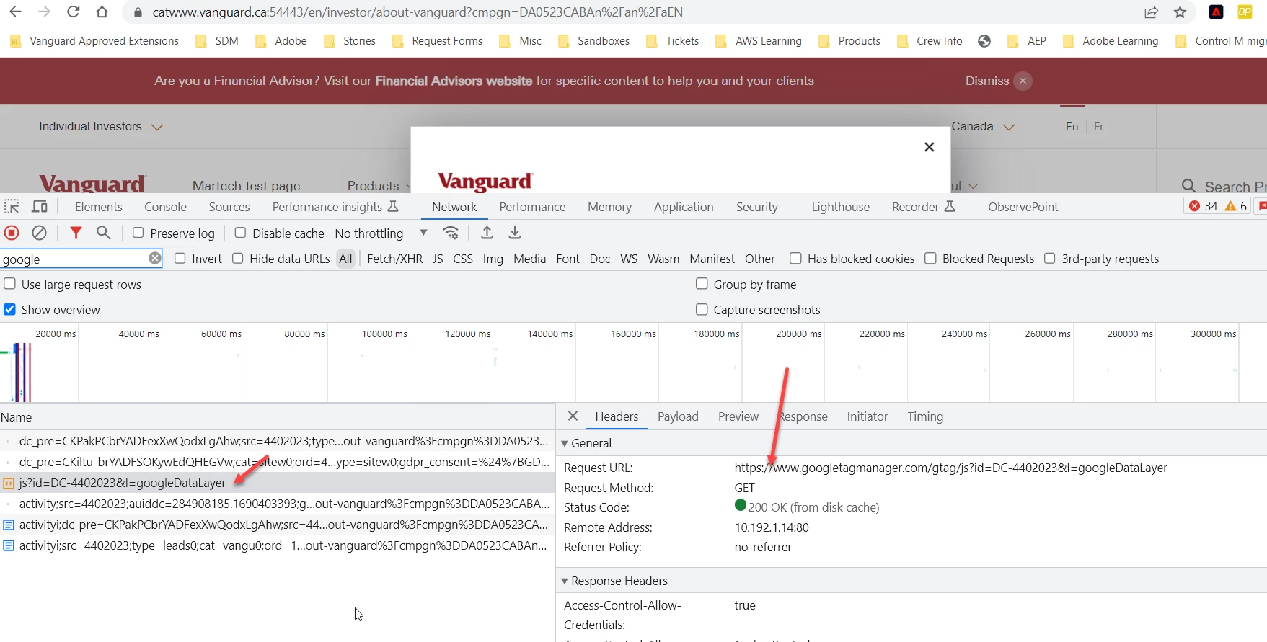Open DevTools errors count badge
Screen dimensions: 1267x642
pos(1203,206)
